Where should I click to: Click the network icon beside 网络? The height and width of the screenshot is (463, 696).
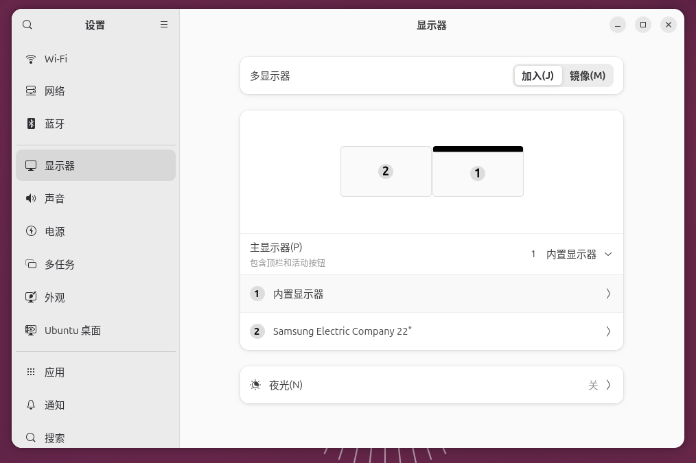pyautogui.click(x=31, y=91)
